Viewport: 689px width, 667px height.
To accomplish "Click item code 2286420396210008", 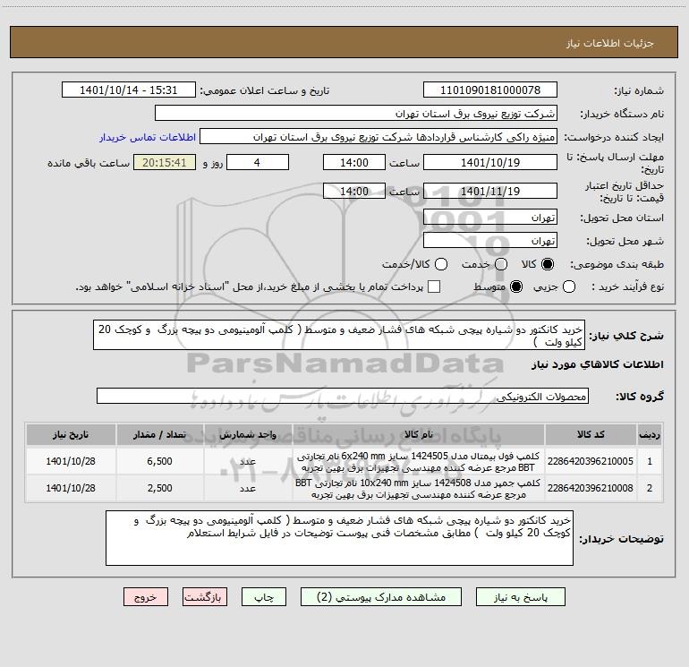I will pyautogui.click(x=591, y=488).
